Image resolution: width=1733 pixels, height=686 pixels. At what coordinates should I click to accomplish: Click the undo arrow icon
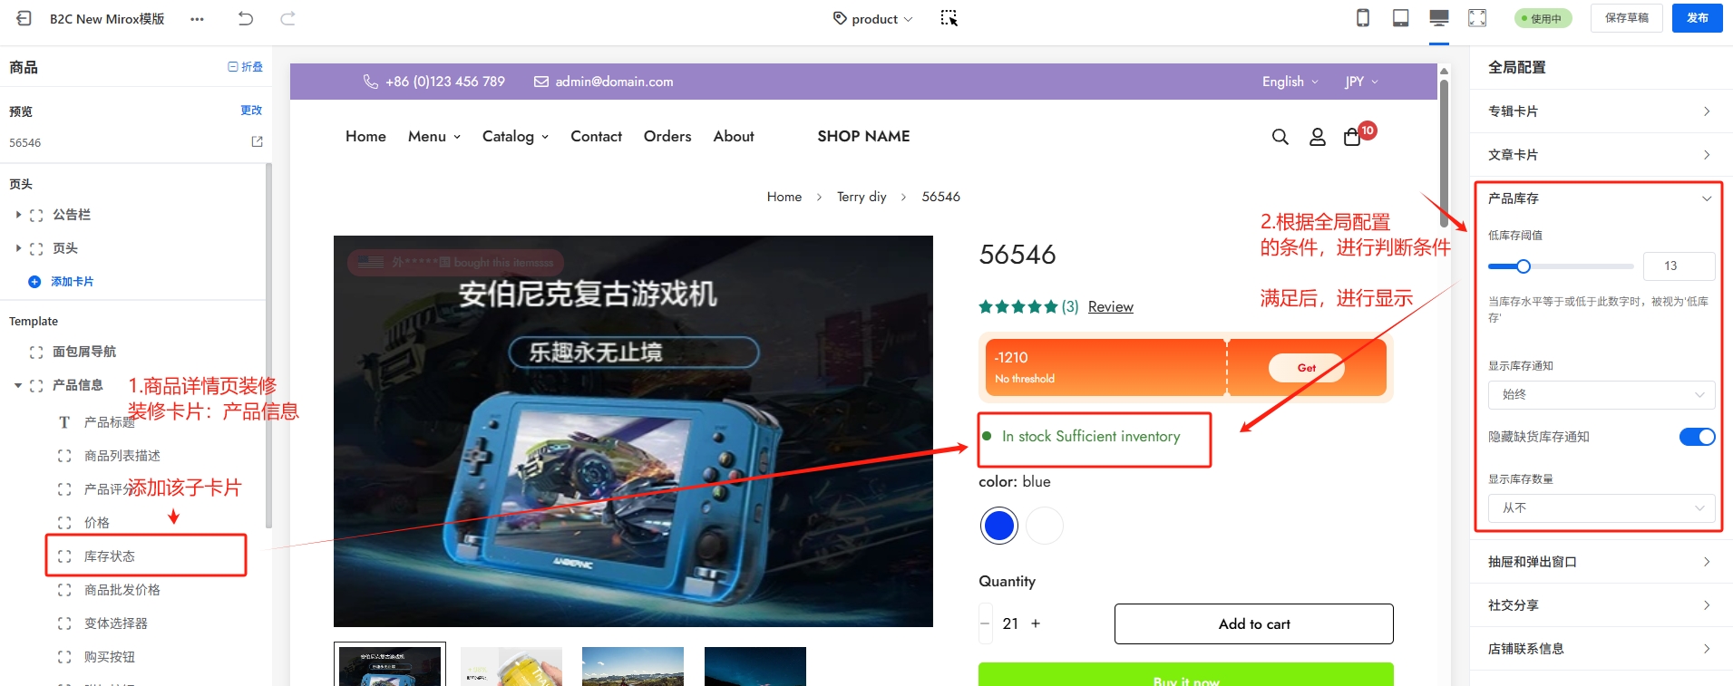[x=245, y=18]
